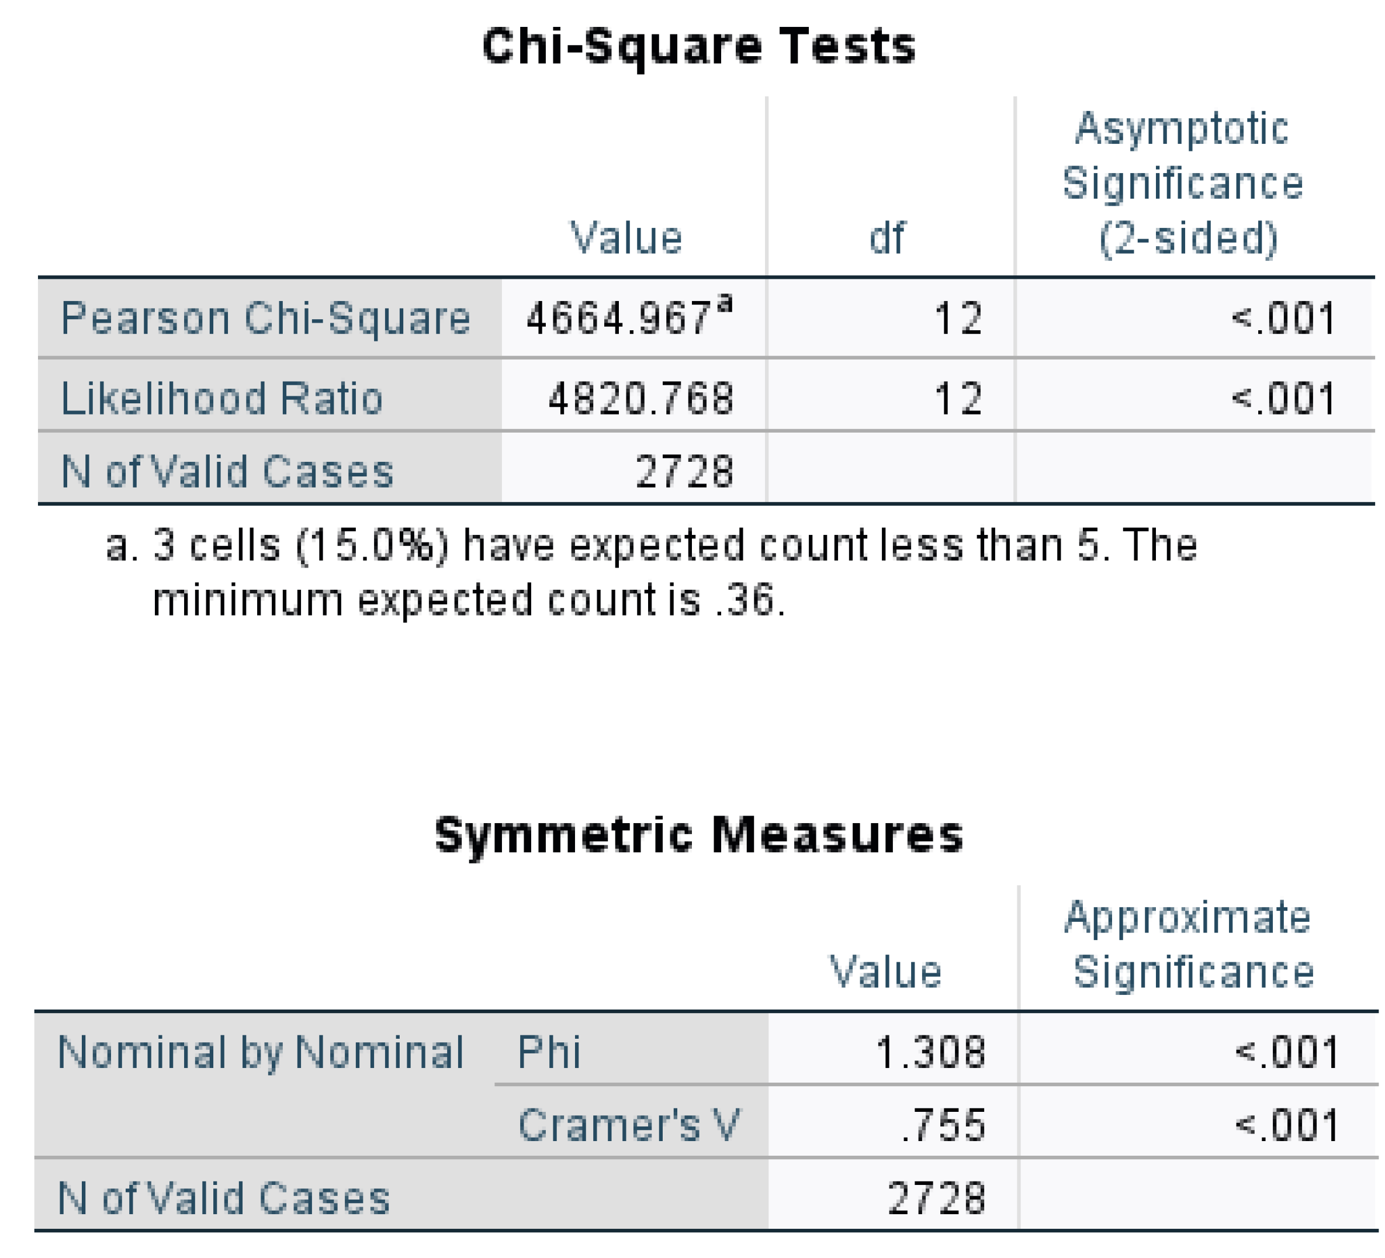
Task: Select the Cramer's V significance cell
Action: point(1286,1125)
